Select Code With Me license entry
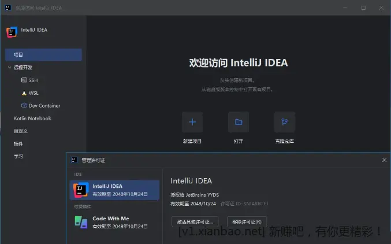391x244 pixels. pyautogui.click(x=114, y=222)
